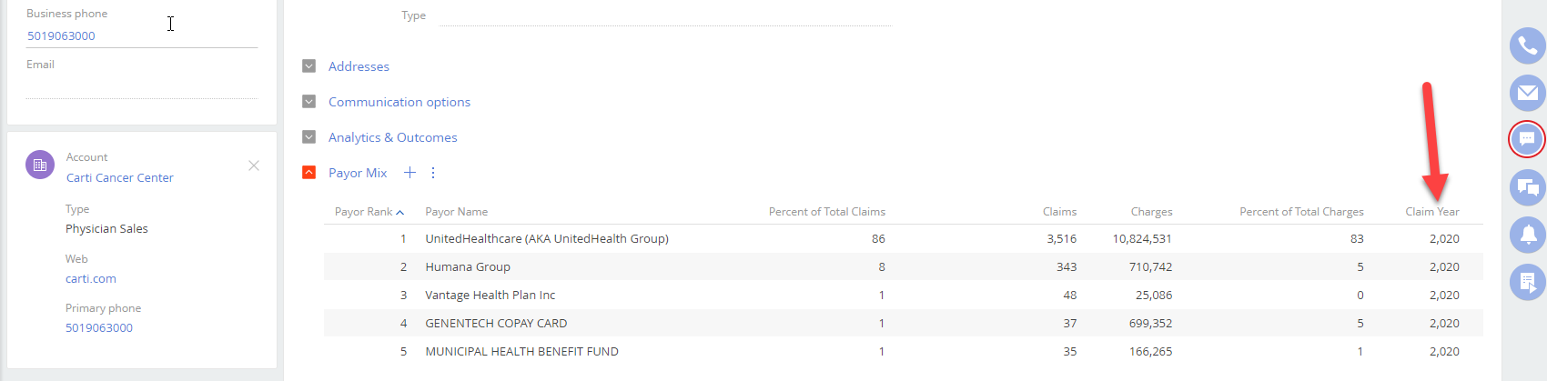
Task: Open the Carti Cancer Center link
Action: point(119,178)
